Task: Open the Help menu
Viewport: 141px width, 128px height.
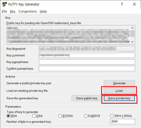Action: pyautogui.click(x=43, y=11)
